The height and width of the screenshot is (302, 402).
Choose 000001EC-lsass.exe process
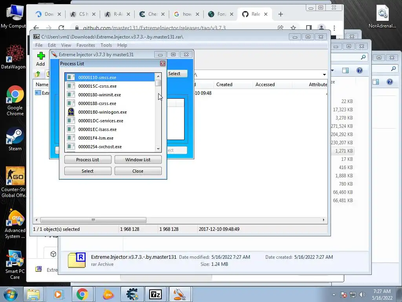coord(110,129)
